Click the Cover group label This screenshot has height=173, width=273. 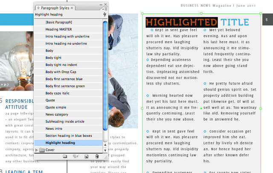pos(50,150)
